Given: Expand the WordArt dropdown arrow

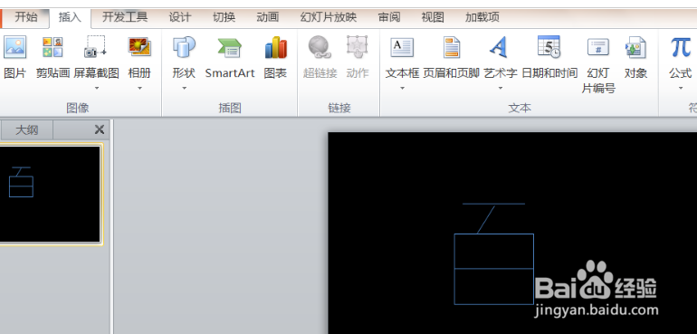Looking at the screenshot, I should click(500, 88).
